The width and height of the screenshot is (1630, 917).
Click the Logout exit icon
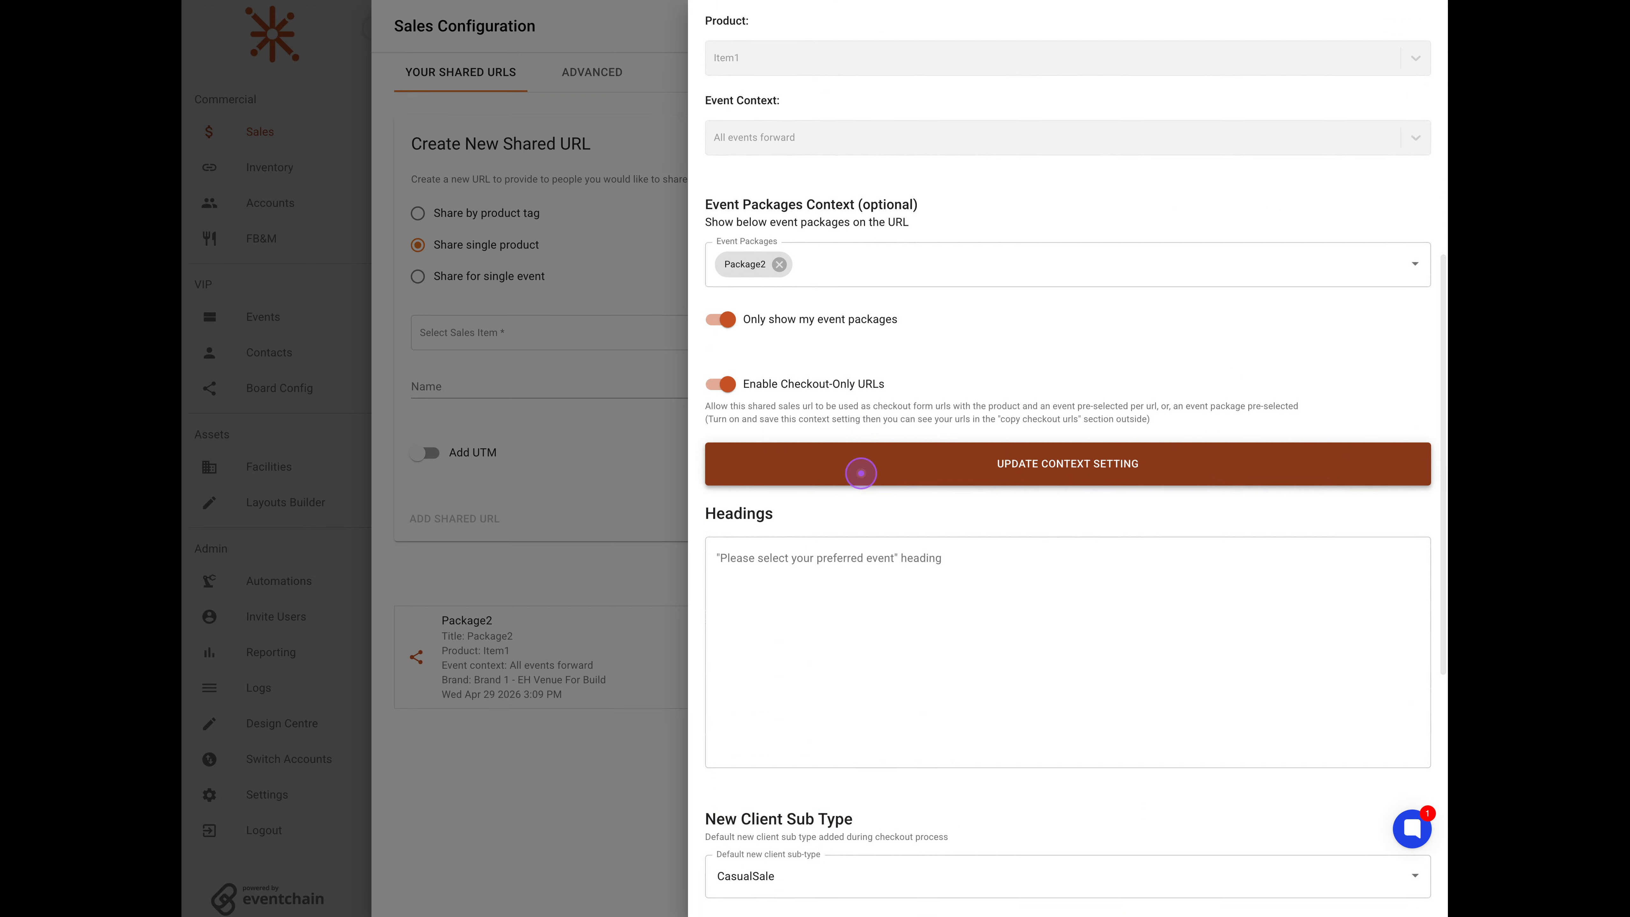tap(209, 830)
